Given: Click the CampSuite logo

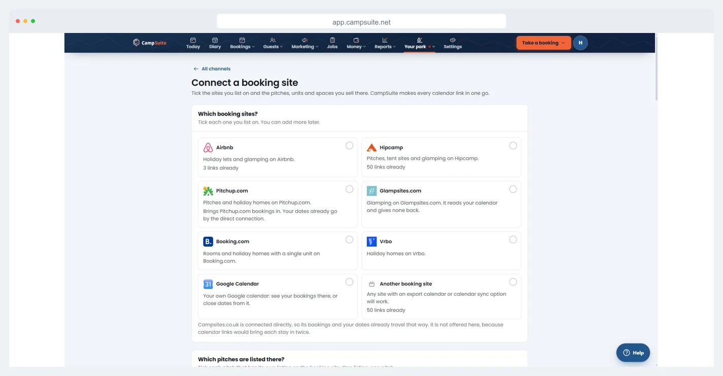Looking at the screenshot, I should (150, 43).
